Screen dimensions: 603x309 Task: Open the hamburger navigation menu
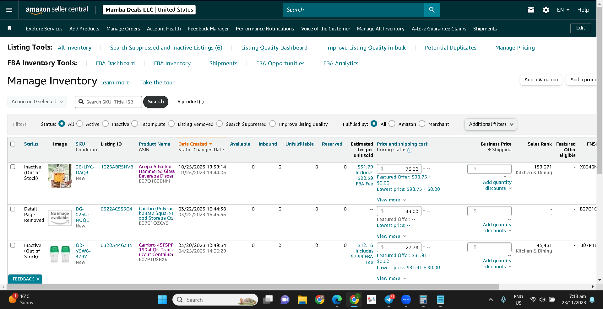pos(9,10)
